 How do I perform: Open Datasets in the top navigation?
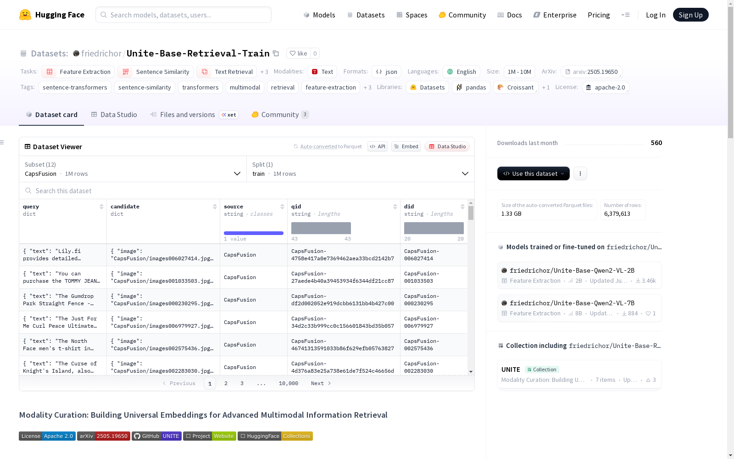point(366,15)
